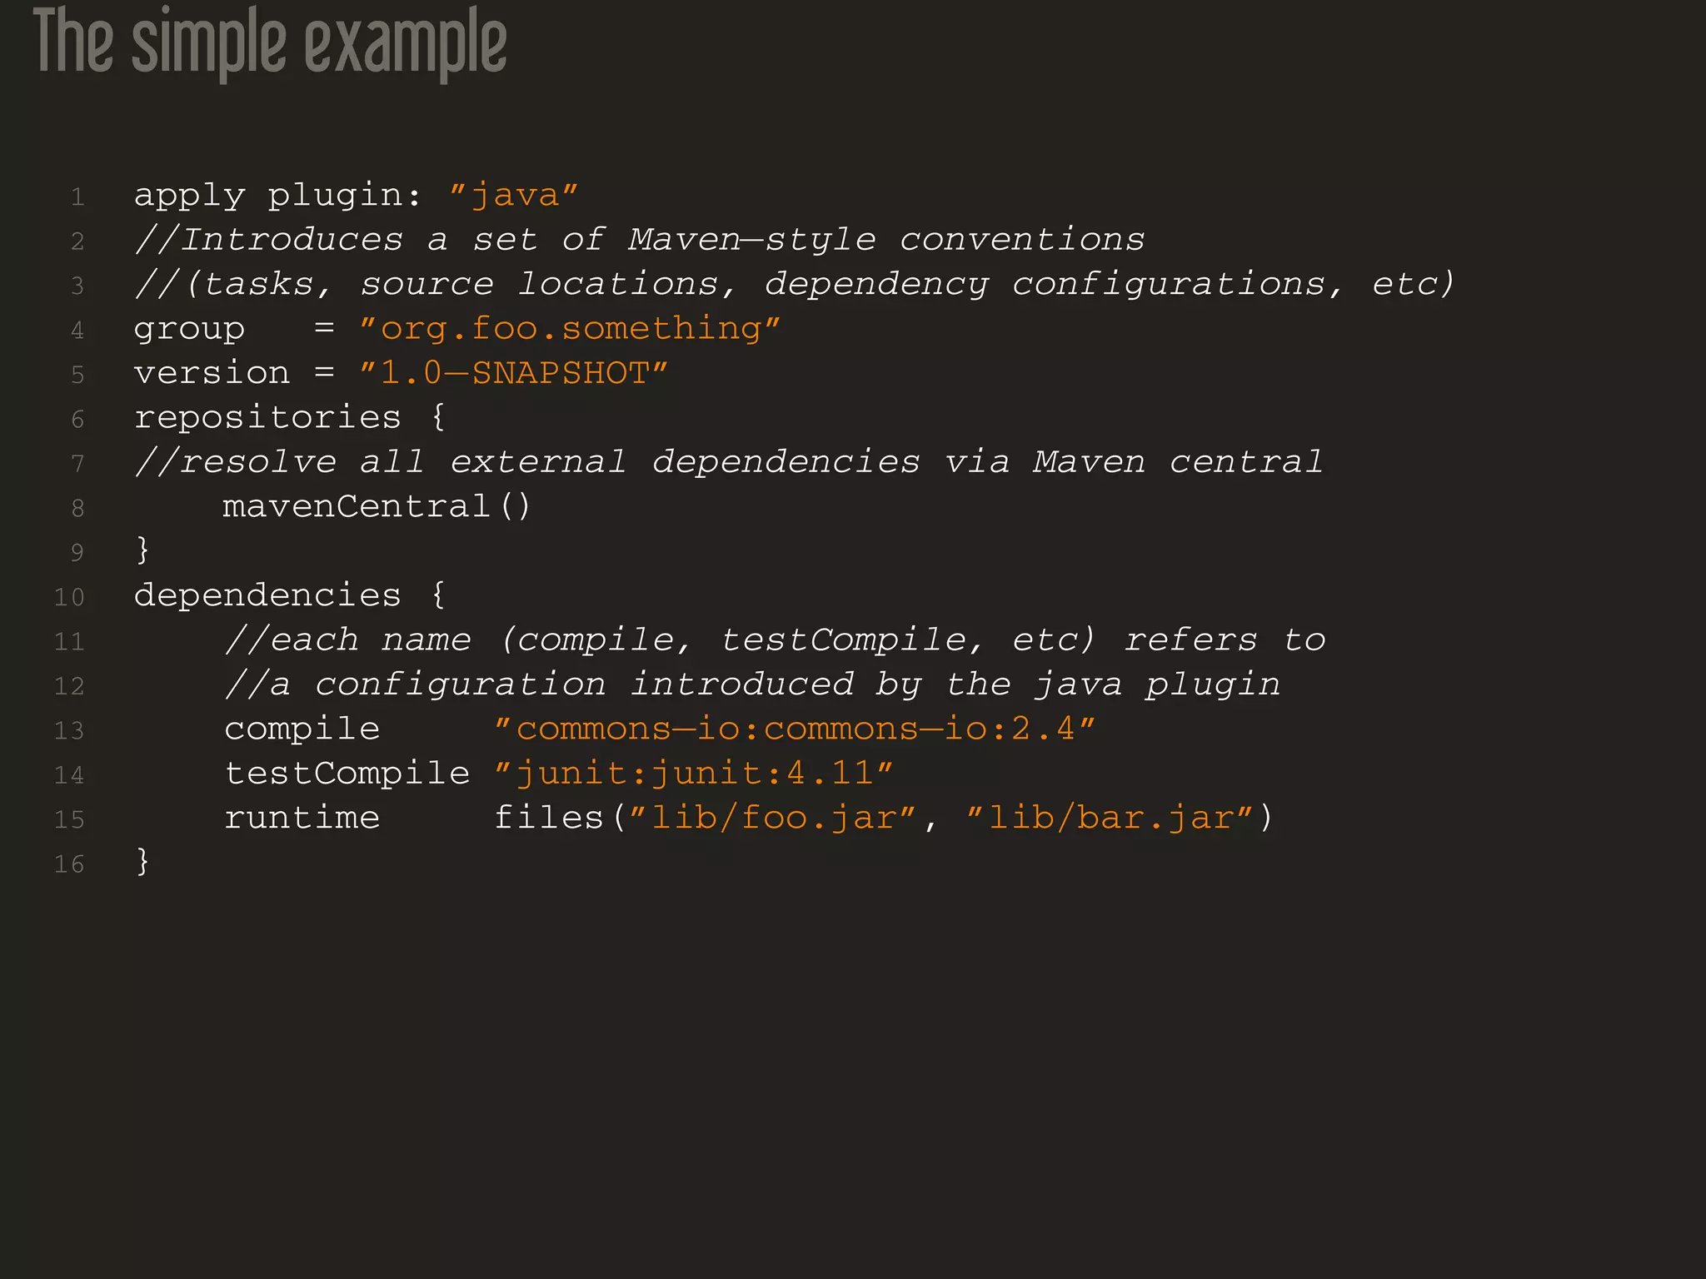The height and width of the screenshot is (1279, 1706).
Task: Click the closing brace on line 9
Action: tap(142, 550)
